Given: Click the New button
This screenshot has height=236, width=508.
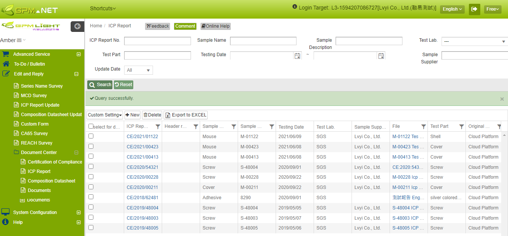Looking at the screenshot, I should coord(133,115).
